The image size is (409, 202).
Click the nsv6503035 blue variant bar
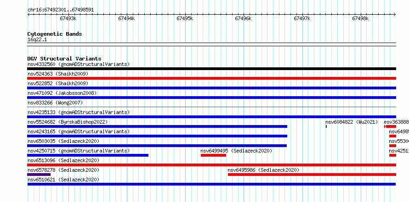(x=157, y=146)
